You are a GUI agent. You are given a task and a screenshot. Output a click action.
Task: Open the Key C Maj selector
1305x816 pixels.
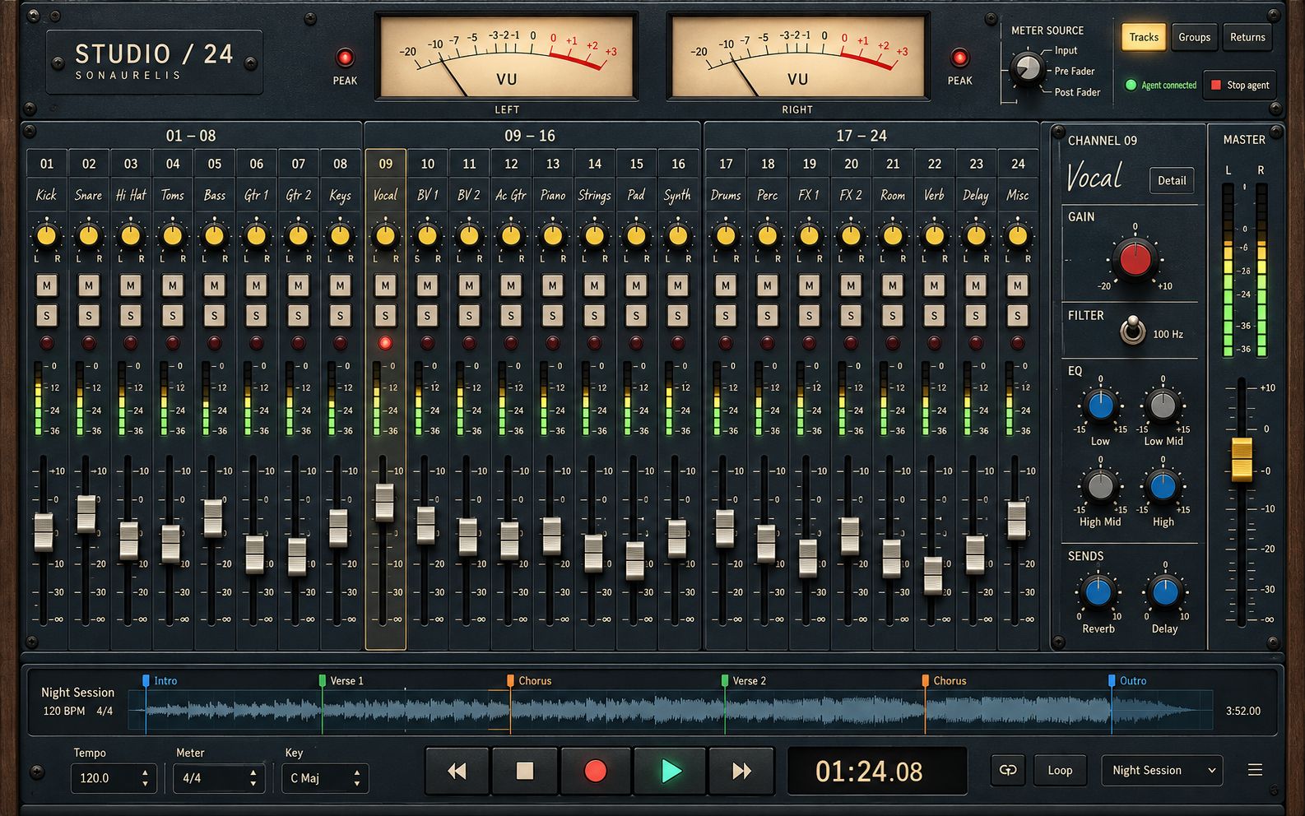[325, 778]
